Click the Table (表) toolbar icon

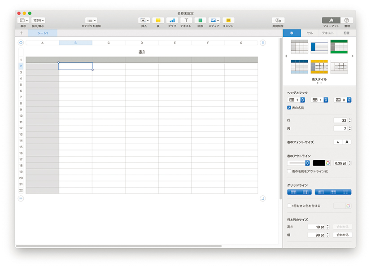tap(158, 21)
